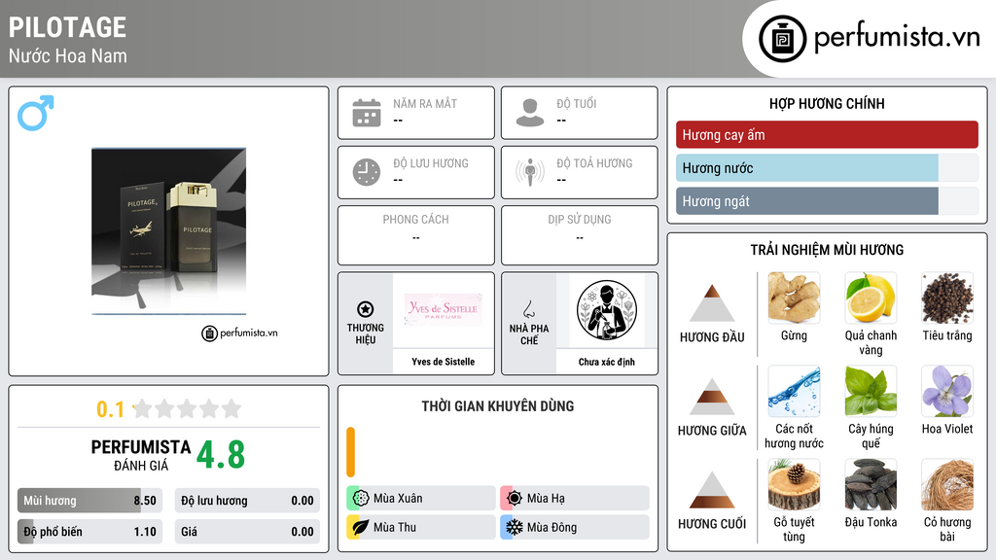Click the Hợp hương chính heading

(827, 103)
